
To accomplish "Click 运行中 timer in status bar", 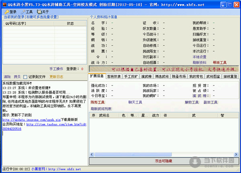I will pos(16,169).
